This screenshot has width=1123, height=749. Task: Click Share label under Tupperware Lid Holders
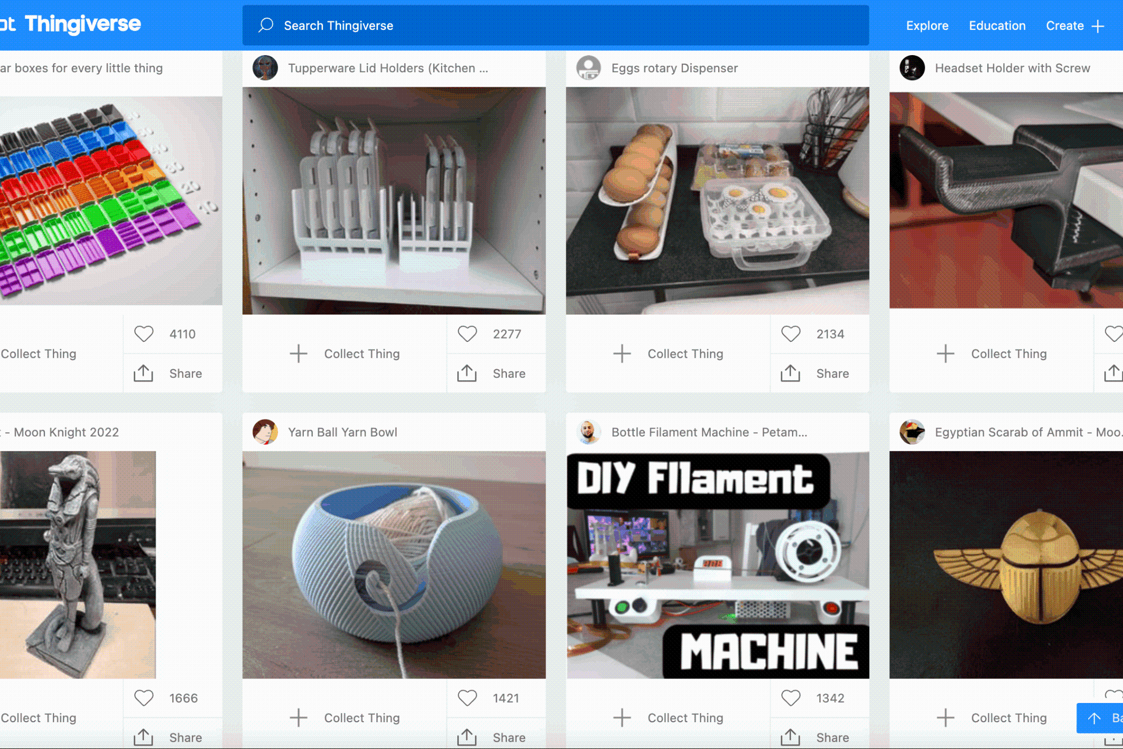[x=509, y=373]
